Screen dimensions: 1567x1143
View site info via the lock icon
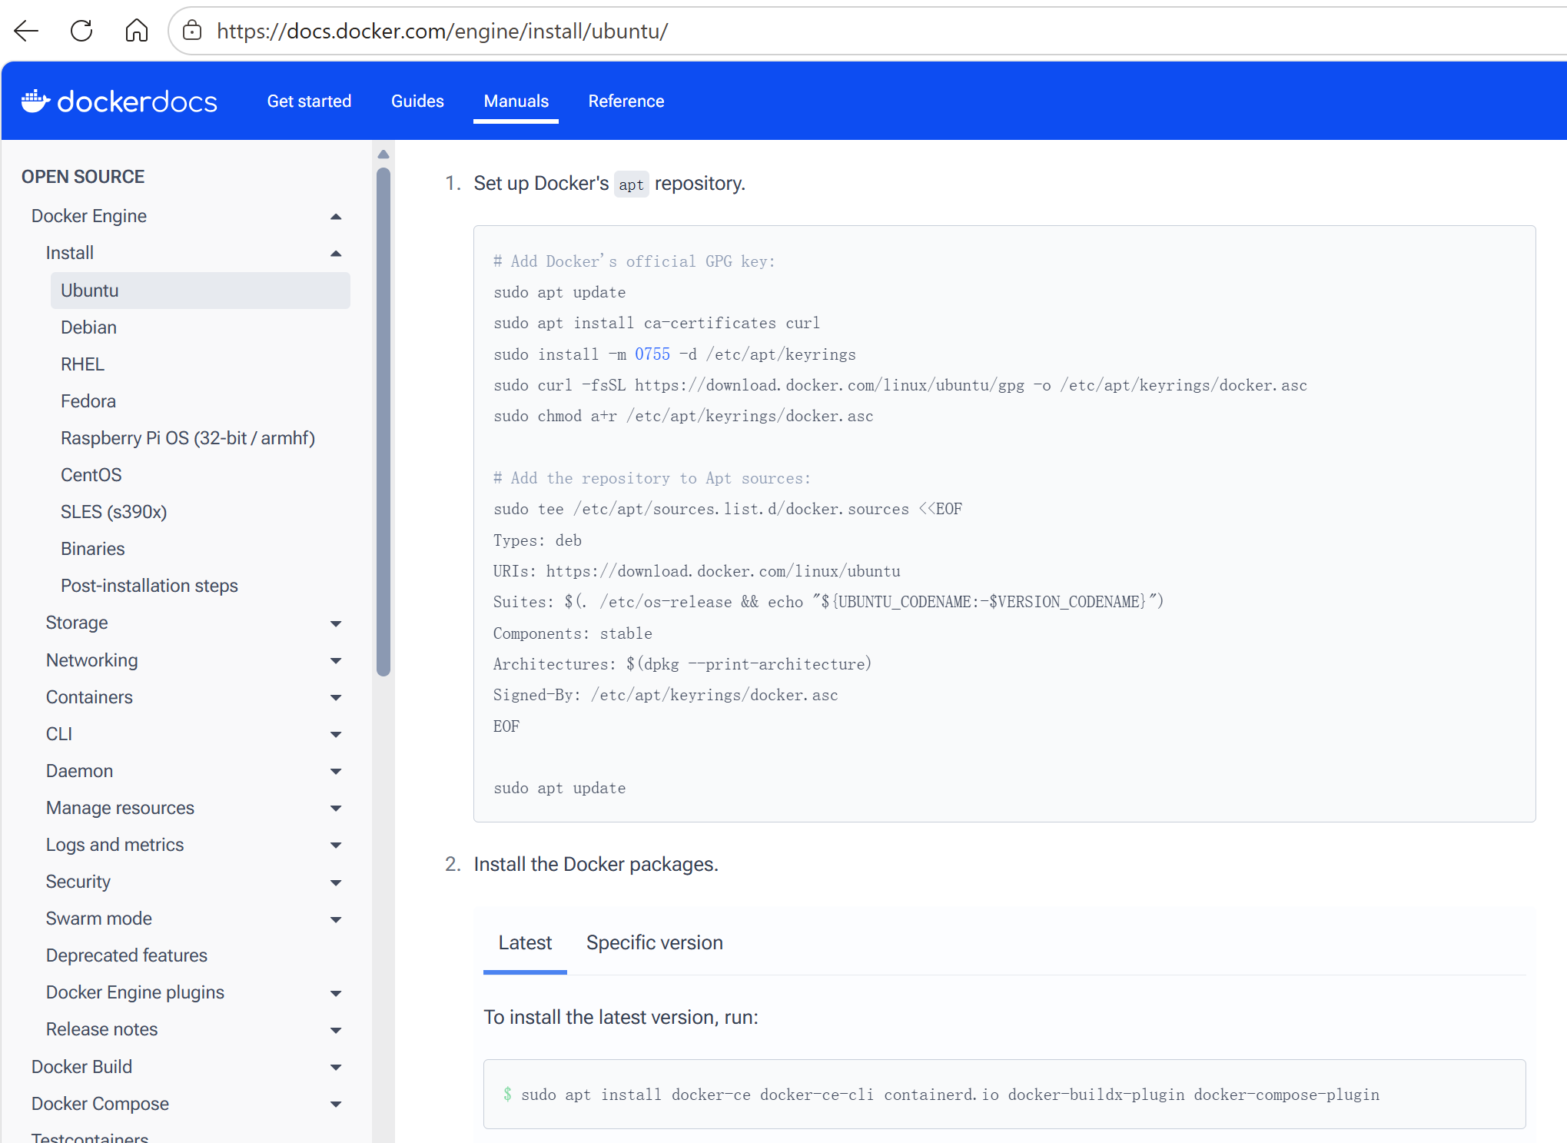point(192,31)
